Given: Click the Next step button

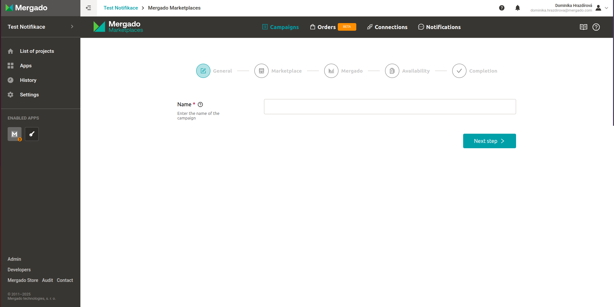Looking at the screenshot, I should click(x=489, y=141).
